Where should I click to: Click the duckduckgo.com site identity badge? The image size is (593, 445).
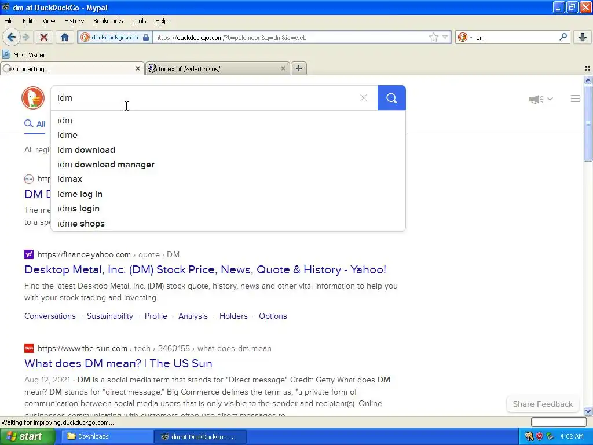(x=115, y=37)
